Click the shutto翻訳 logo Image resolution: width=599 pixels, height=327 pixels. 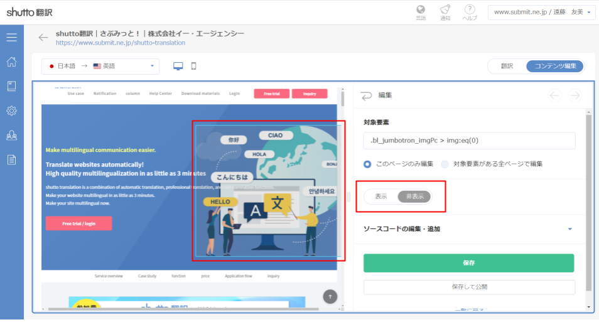point(30,12)
